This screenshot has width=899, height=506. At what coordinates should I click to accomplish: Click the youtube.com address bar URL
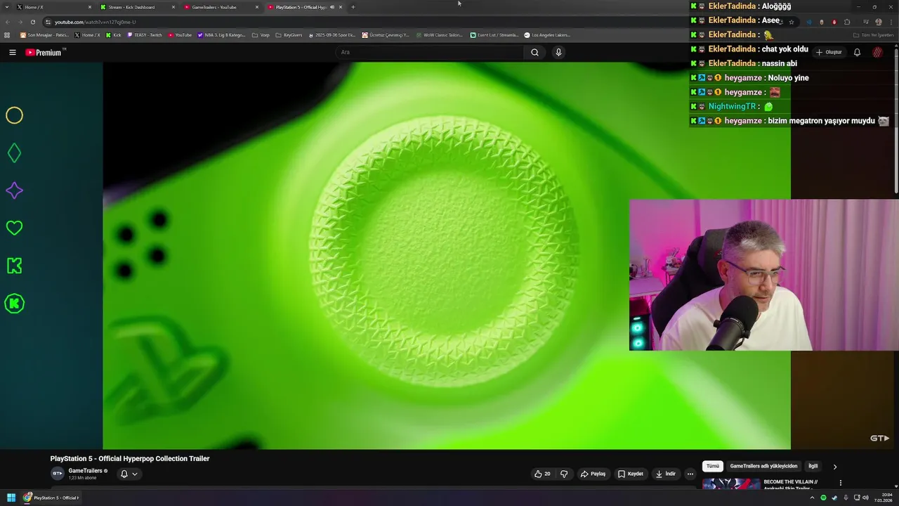95,22
